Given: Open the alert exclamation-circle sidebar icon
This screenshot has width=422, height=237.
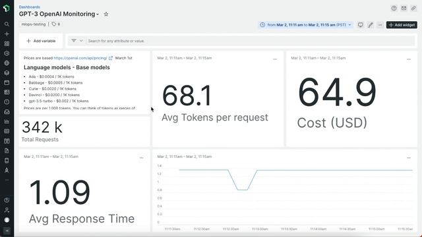Looking at the screenshot, I should [x=7, y=102].
